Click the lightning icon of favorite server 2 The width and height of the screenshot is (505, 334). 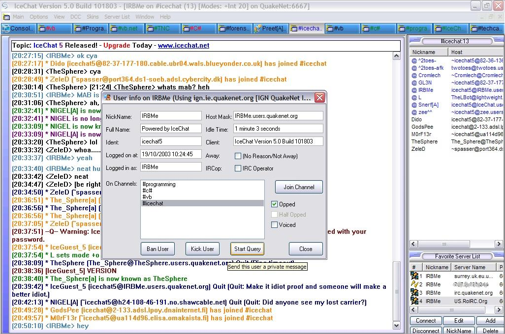pos(414,284)
